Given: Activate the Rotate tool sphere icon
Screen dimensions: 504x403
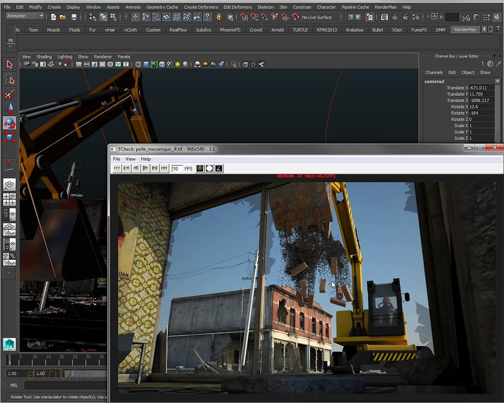Looking at the screenshot, I should (10, 123).
